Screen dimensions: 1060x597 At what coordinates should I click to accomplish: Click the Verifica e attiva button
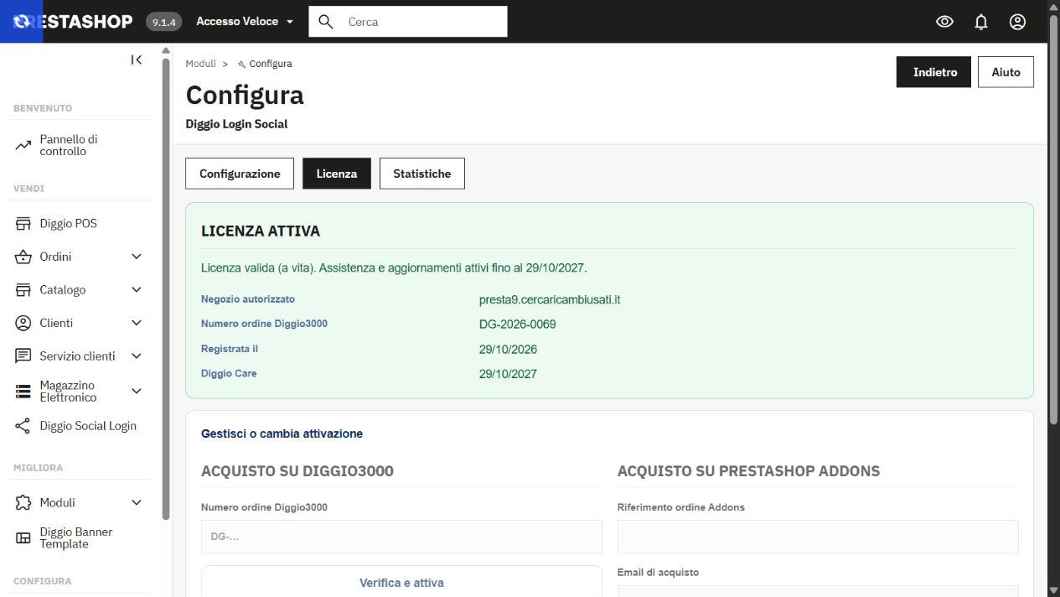[401, 582]
